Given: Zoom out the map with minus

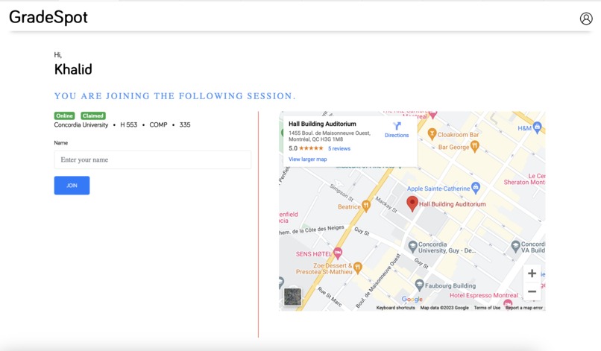Looking at the screenshot, I should [x=532, y=291].
